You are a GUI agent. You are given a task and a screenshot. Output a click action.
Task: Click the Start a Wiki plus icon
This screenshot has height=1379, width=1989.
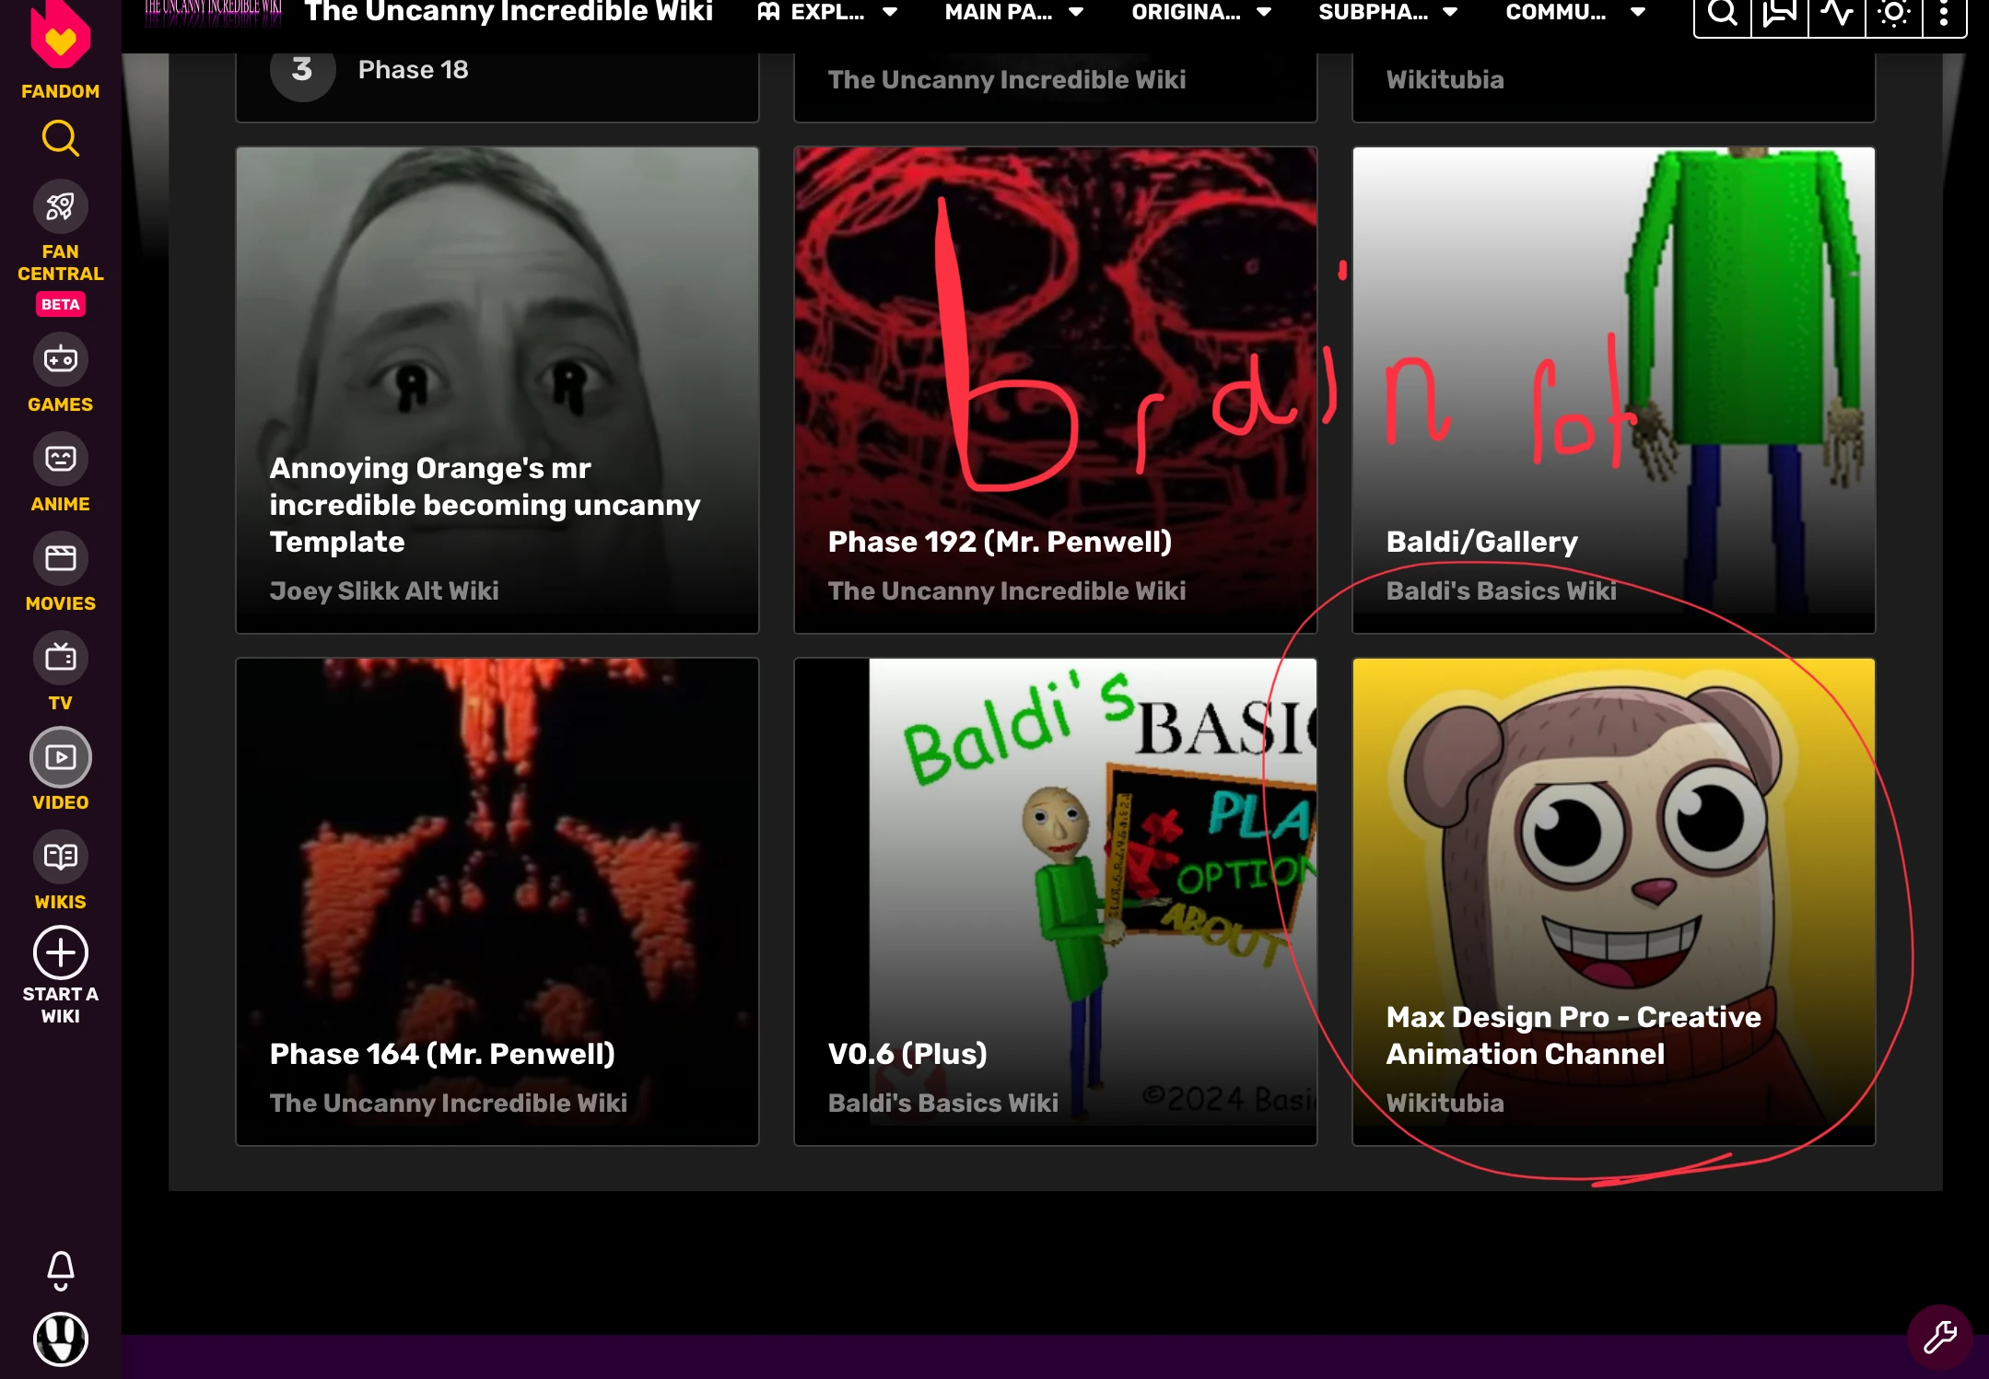click(x=60, y=952)
